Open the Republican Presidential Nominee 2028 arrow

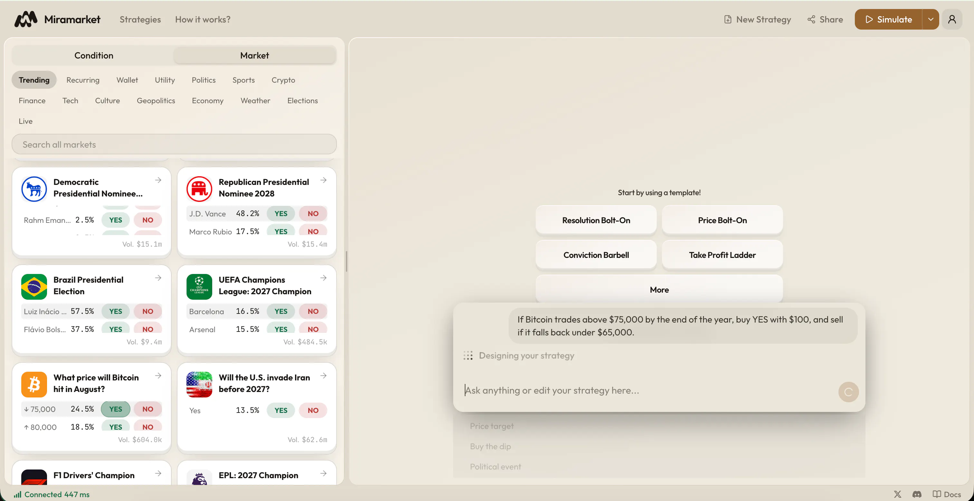[324, 180]
